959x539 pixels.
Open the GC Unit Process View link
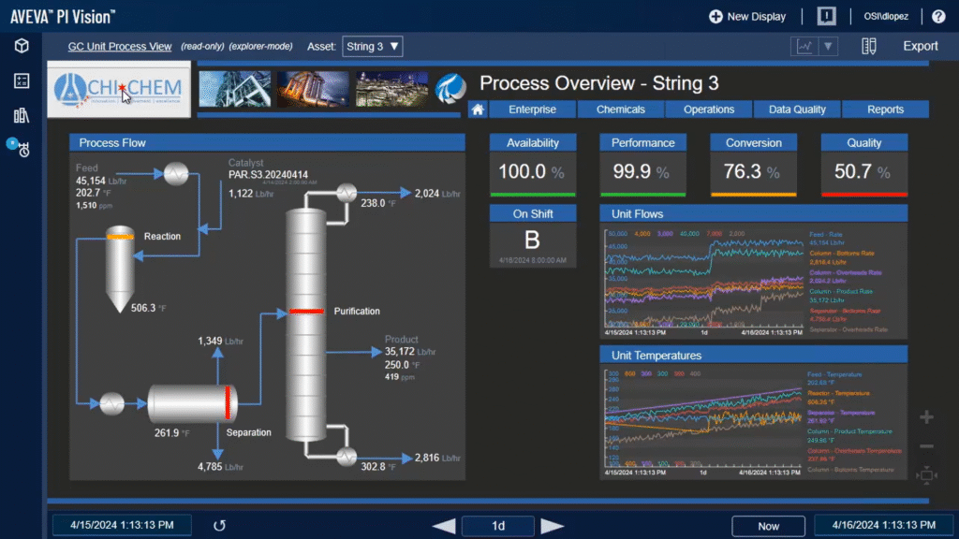120,47
